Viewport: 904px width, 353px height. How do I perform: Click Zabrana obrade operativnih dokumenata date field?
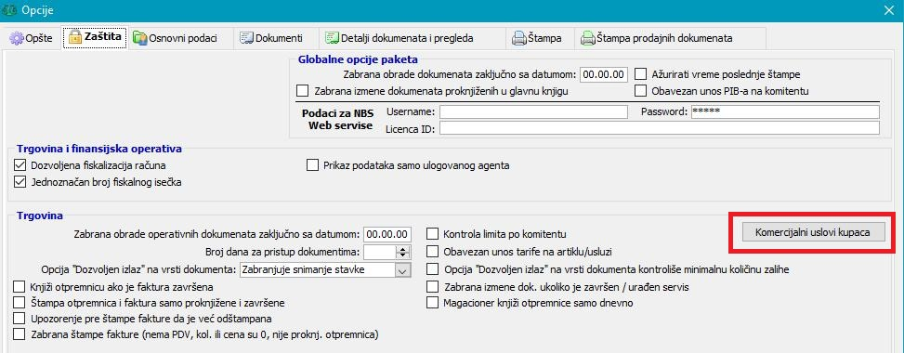pos(387,234)
